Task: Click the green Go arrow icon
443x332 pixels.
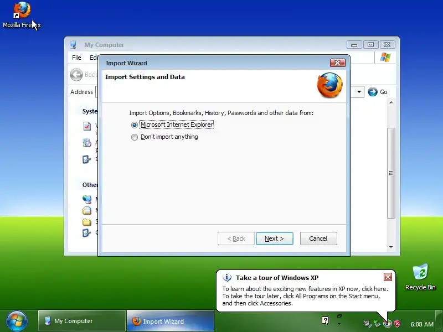Action: pos(373,92)
